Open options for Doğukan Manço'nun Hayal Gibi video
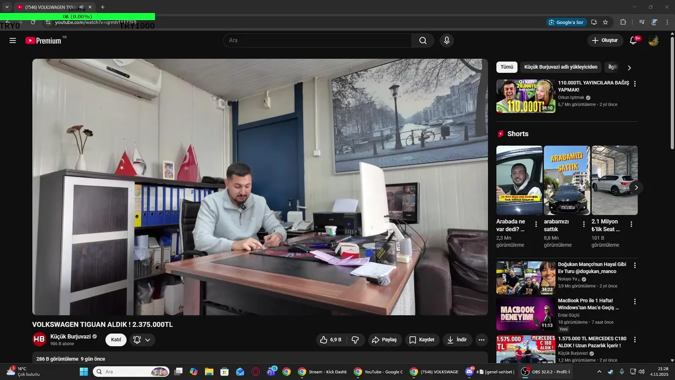This screenshot has height=380, width=675. (x=635, y=265)
